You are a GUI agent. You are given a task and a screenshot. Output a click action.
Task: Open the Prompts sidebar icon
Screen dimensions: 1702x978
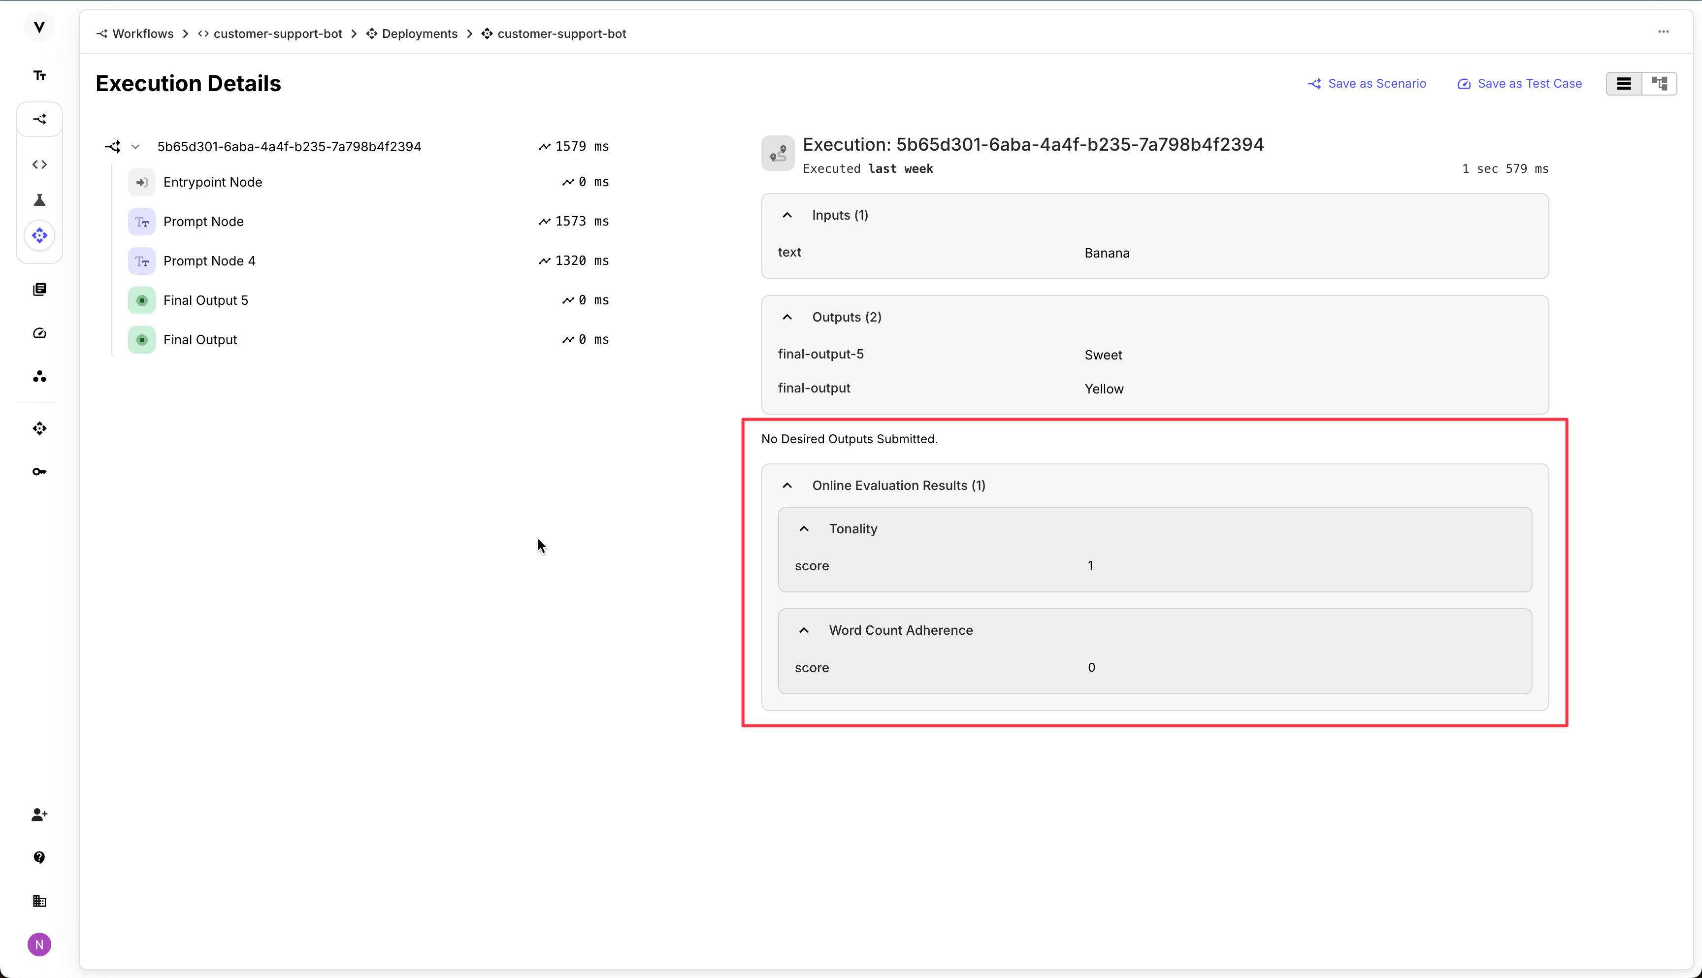[39, 75]
